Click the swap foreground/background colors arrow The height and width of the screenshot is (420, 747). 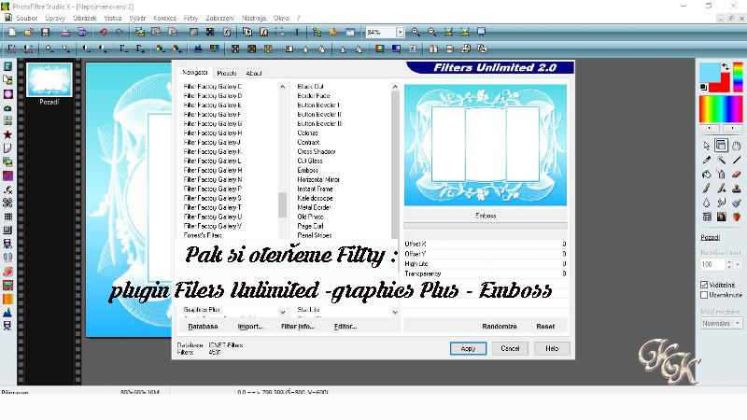click(726, 66)
